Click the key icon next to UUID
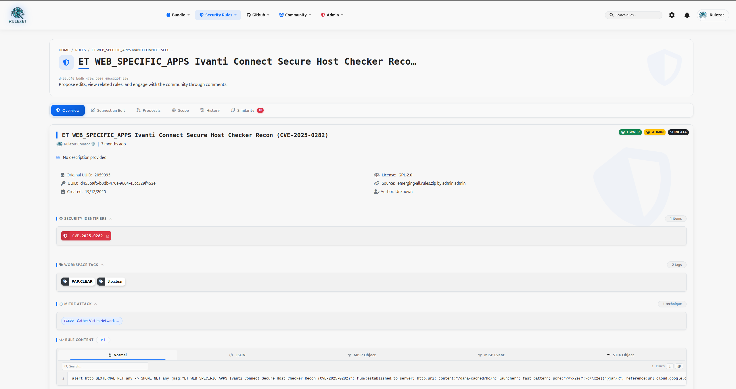Screen dimensions: 736x389 (x=63, y=183)
